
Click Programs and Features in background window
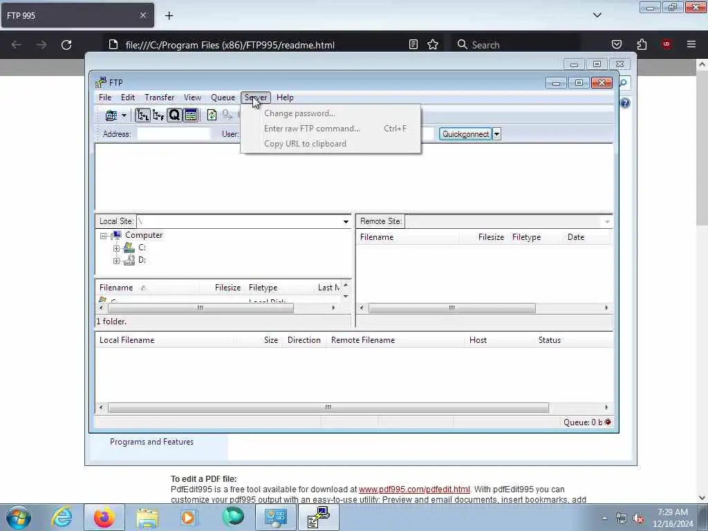click(151, 442)
